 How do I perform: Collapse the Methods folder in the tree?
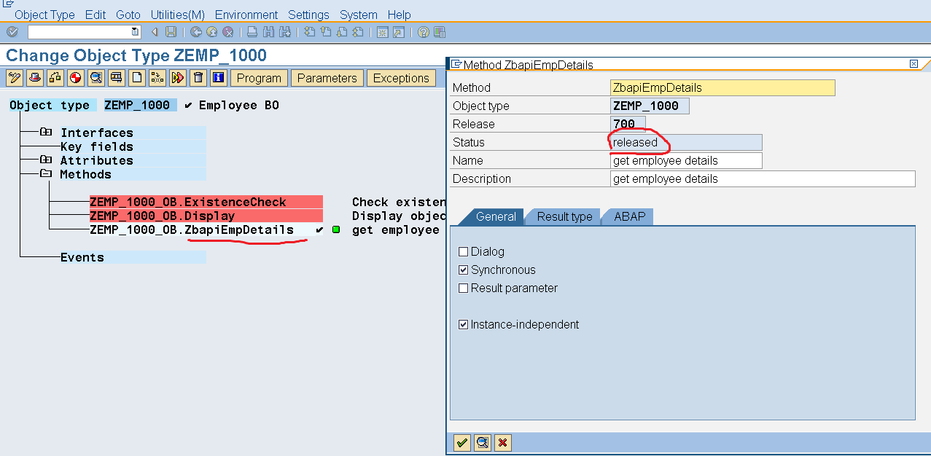[46, 174]
